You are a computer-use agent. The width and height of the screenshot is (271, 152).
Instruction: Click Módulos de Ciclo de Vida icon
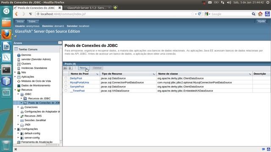pyautogui.click(x=19, y=81)
